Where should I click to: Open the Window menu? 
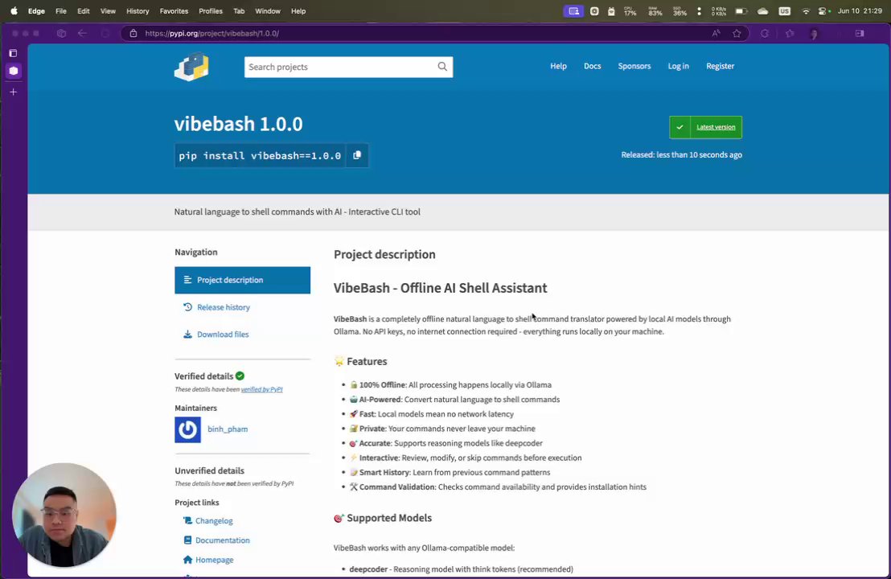(268, 10)
